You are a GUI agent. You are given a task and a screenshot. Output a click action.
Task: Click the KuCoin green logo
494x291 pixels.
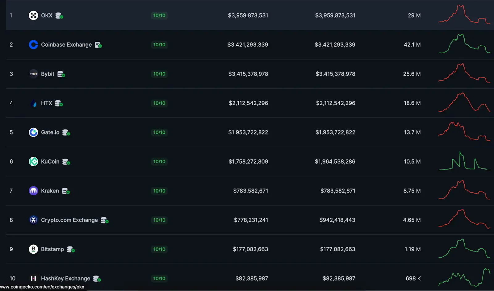(33, 161)
